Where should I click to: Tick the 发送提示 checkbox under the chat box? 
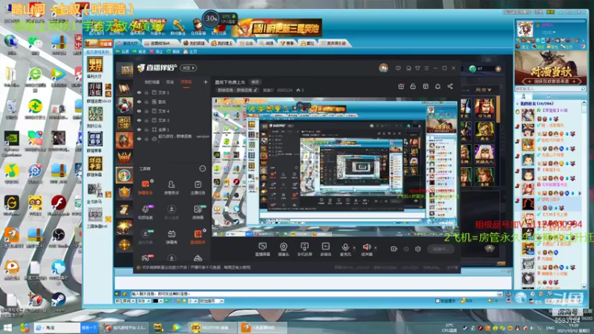coord(437,301)
